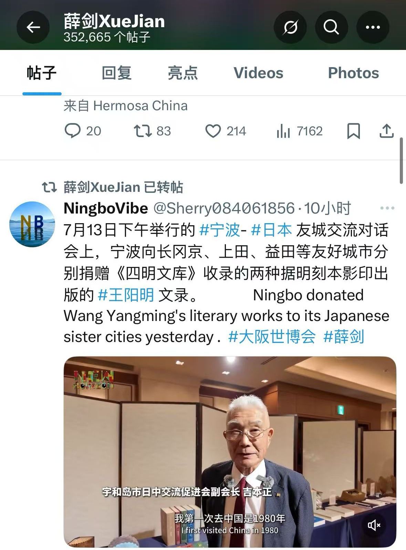Unmute the video with speaker icon
The image size is (406, 550).
374,525
